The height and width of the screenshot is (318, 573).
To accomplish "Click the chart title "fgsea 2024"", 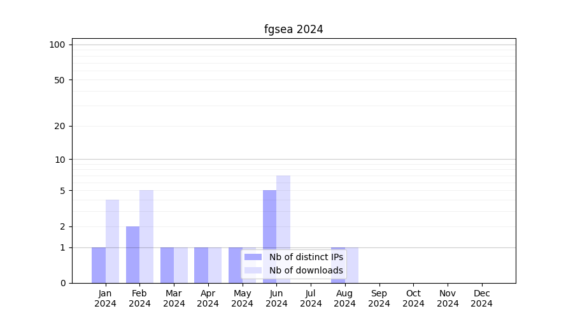I will coord(294,29).
